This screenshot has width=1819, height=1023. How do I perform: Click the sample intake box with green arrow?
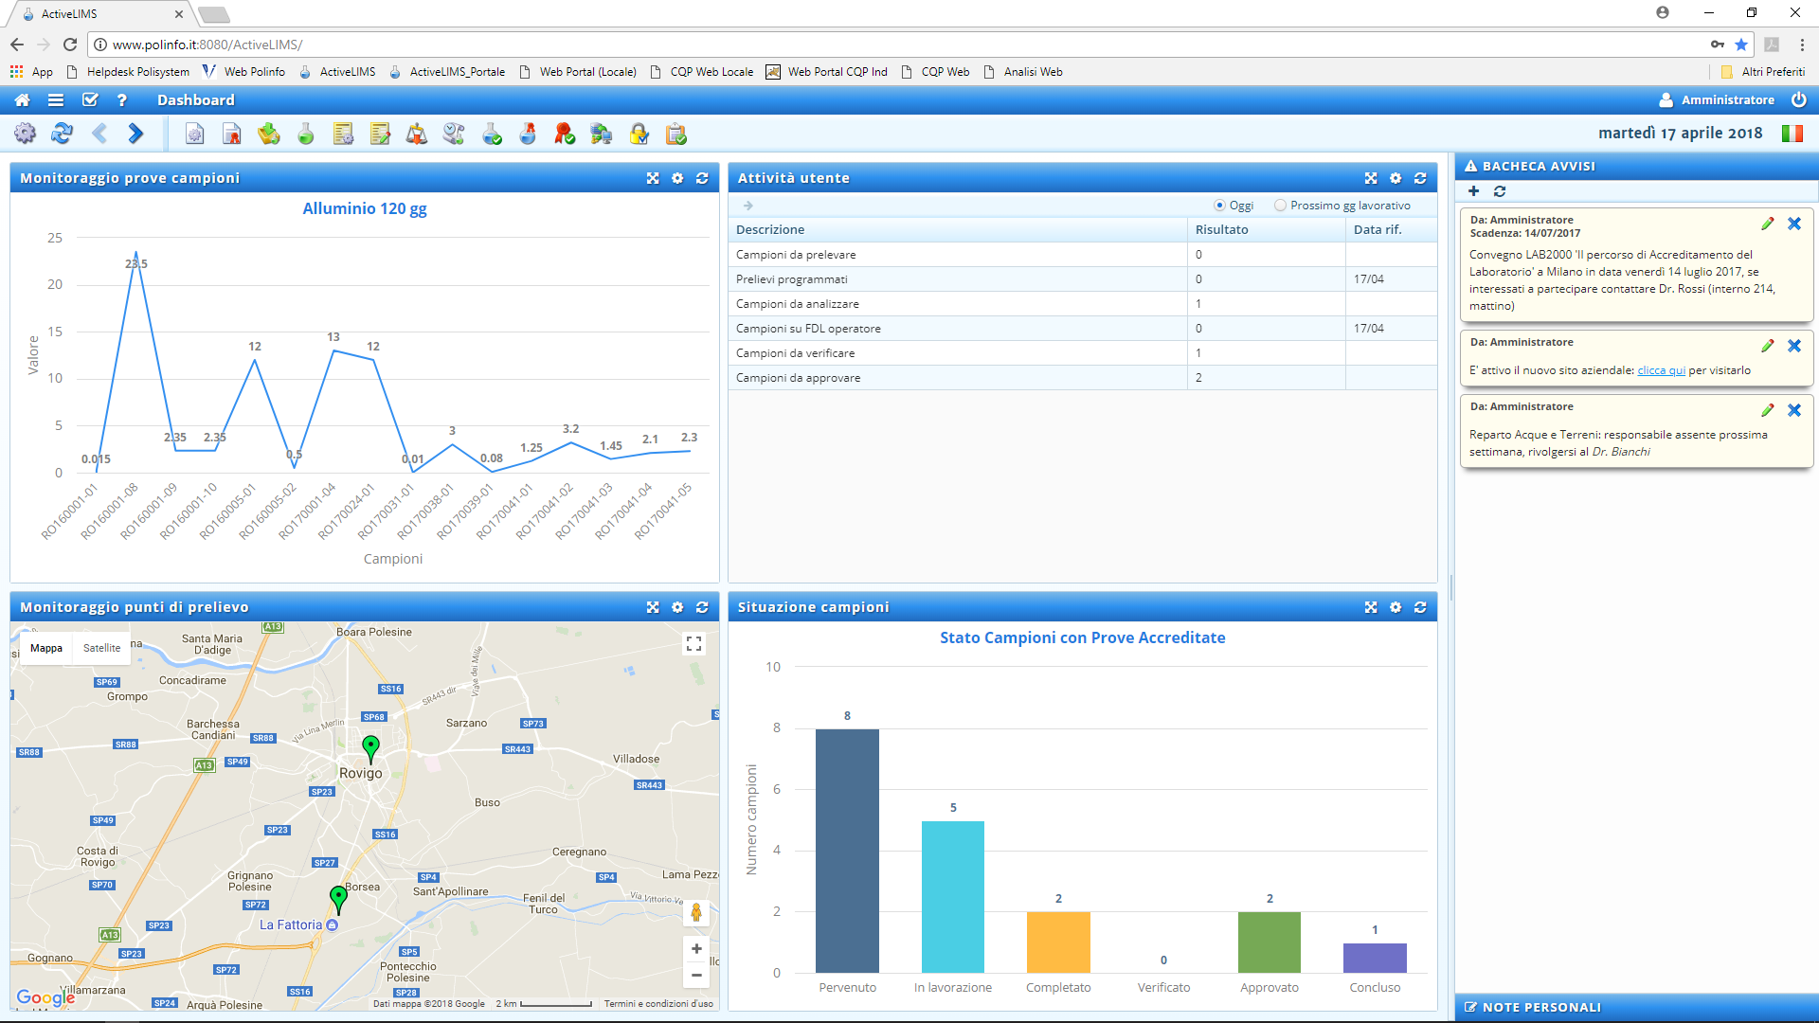point(268,135)
